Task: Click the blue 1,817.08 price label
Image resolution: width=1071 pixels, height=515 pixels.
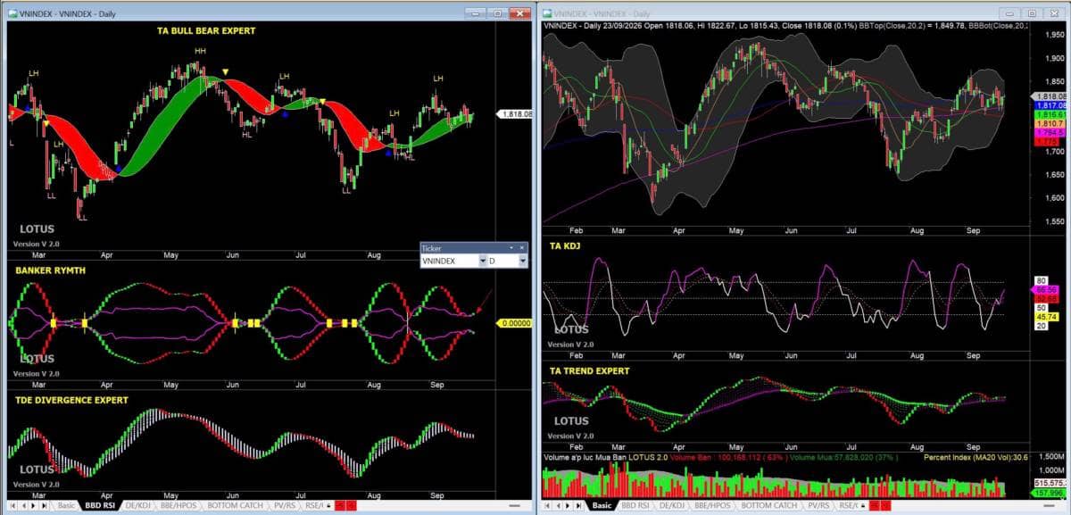Action: tap(1050, 105)
